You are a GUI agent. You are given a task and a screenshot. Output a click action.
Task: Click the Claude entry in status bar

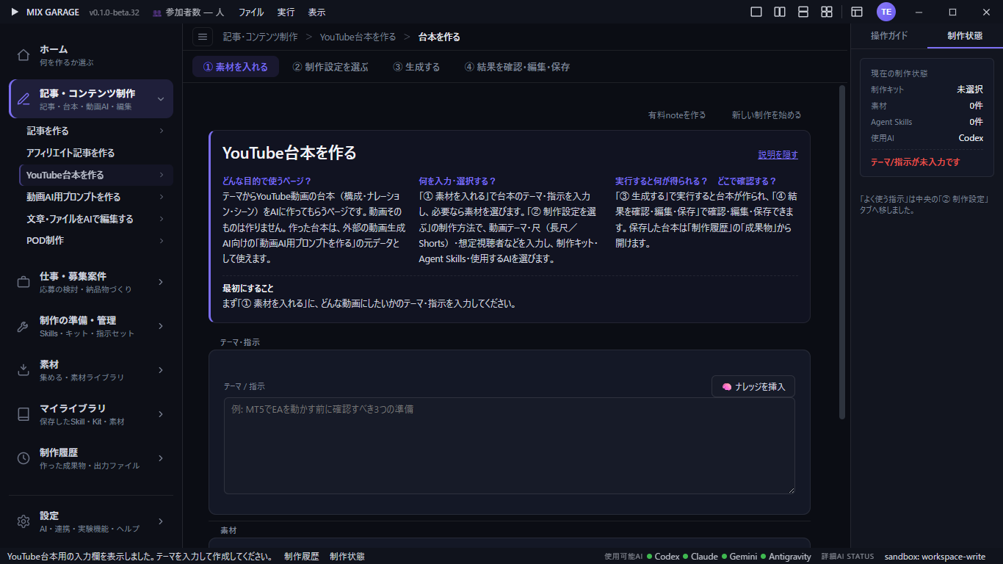tap(700, 557)
